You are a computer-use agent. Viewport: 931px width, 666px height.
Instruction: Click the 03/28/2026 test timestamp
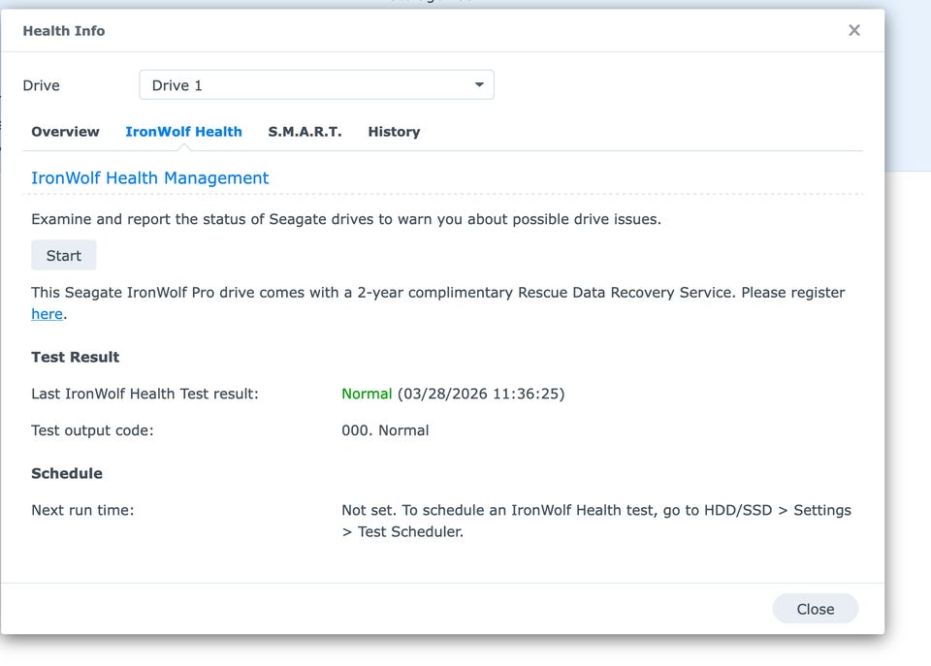coord(480,394)
